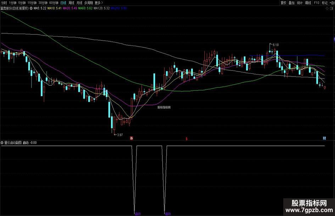Click the 启动: -0.00 indicator value
Viewport: 335px width, 216px height.
[30, 143]
